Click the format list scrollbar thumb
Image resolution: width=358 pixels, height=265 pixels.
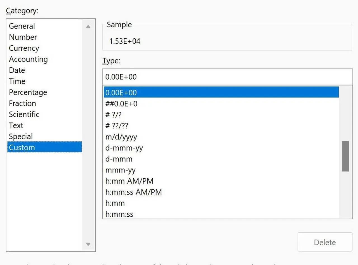tap(345, 156)
